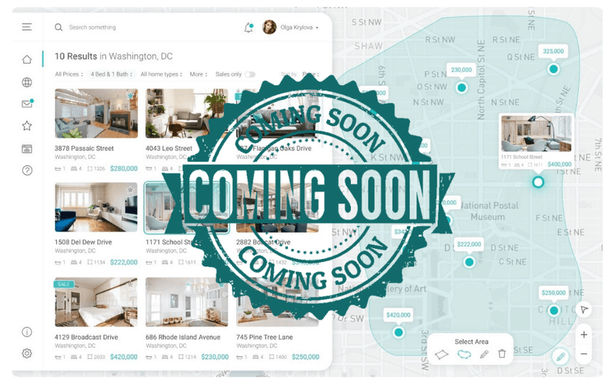Click the $222,000 map price label
This screenshot has height=384, width=615.
(469, 244)
